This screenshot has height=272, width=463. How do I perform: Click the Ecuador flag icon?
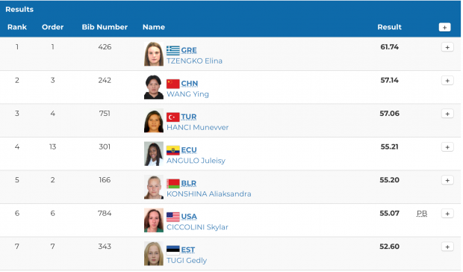coord(173,150)
